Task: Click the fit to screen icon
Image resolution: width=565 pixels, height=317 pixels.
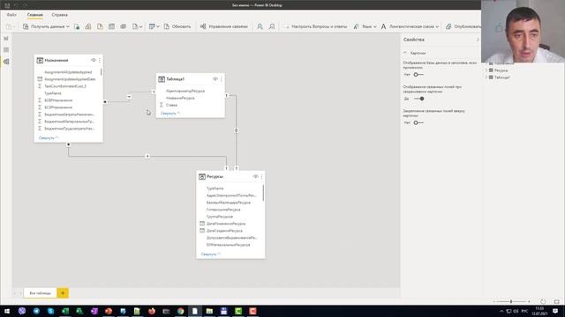Action: [x=557, y=301]
